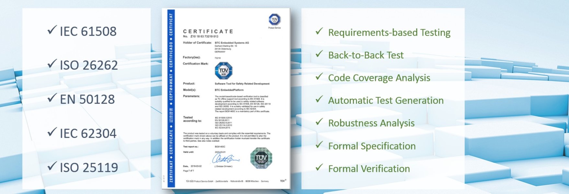Image resolution: width=569 pixels, height=194 pixels.
Task: Click the handwritten signature on certificate
Action: click(x=225, y=159)
